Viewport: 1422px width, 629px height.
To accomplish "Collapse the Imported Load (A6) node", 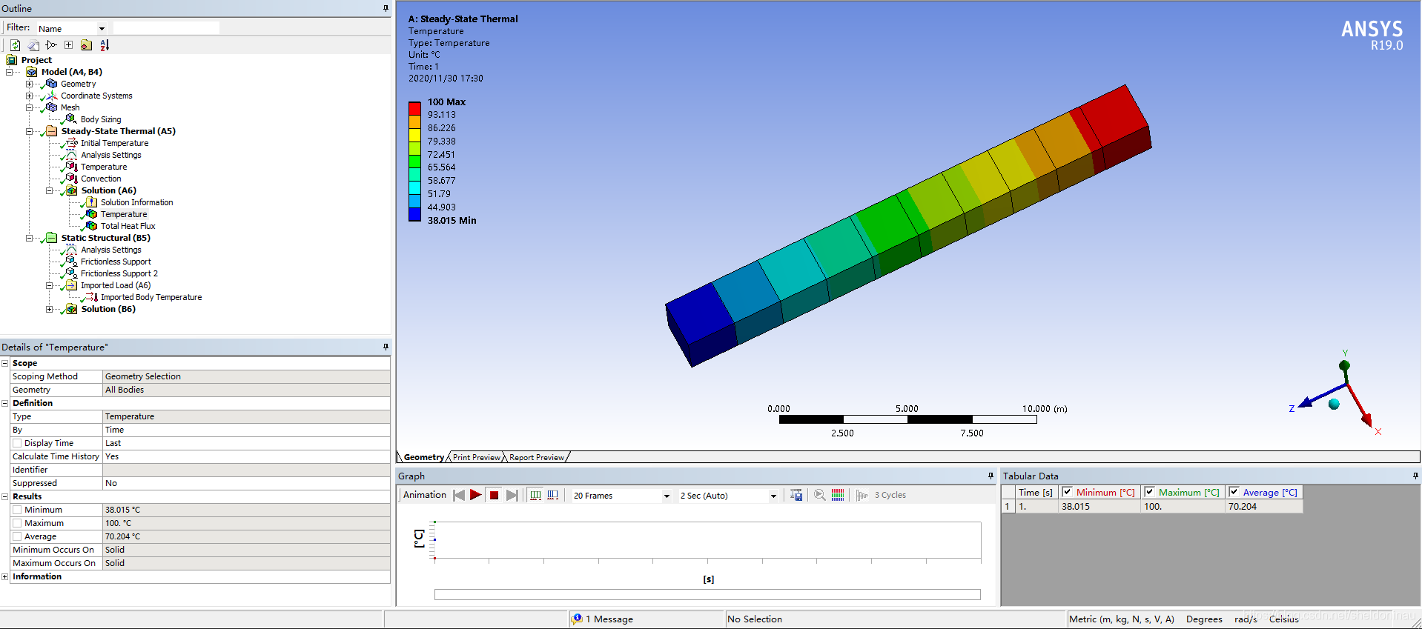I will 49,285.
